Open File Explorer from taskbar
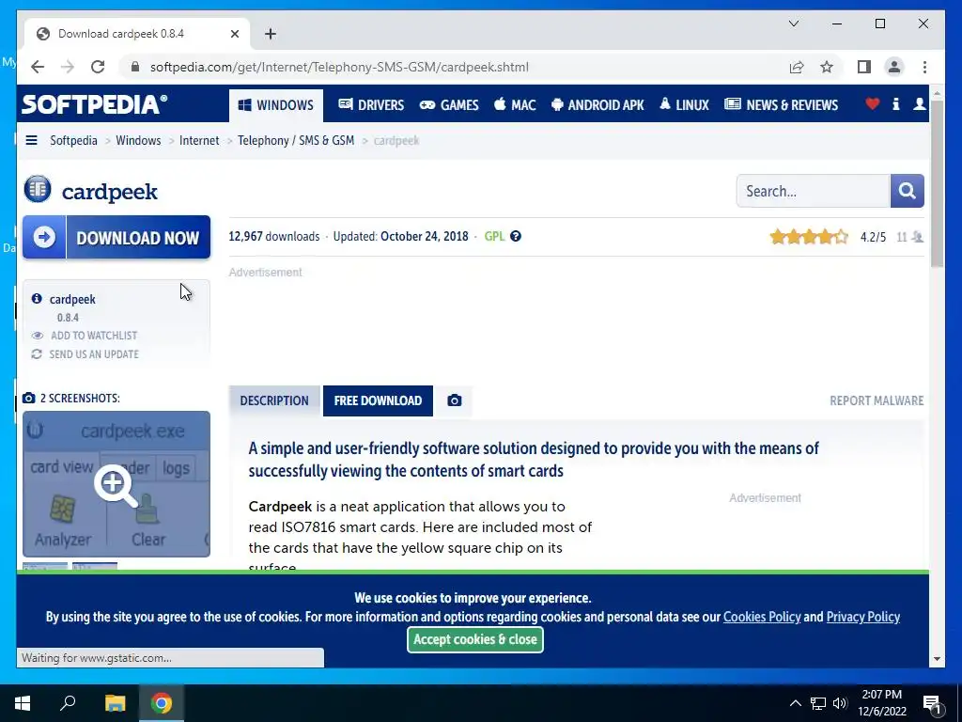Screen dimensions: 962x722 pos(115,703)
